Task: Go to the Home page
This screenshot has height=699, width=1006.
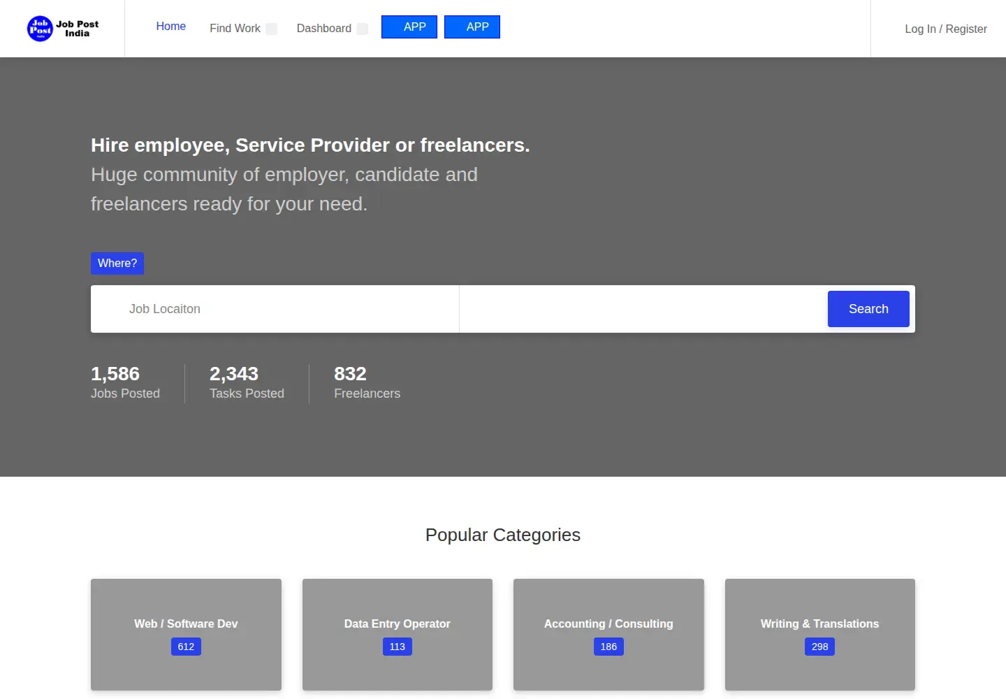Action: point(170,27)
